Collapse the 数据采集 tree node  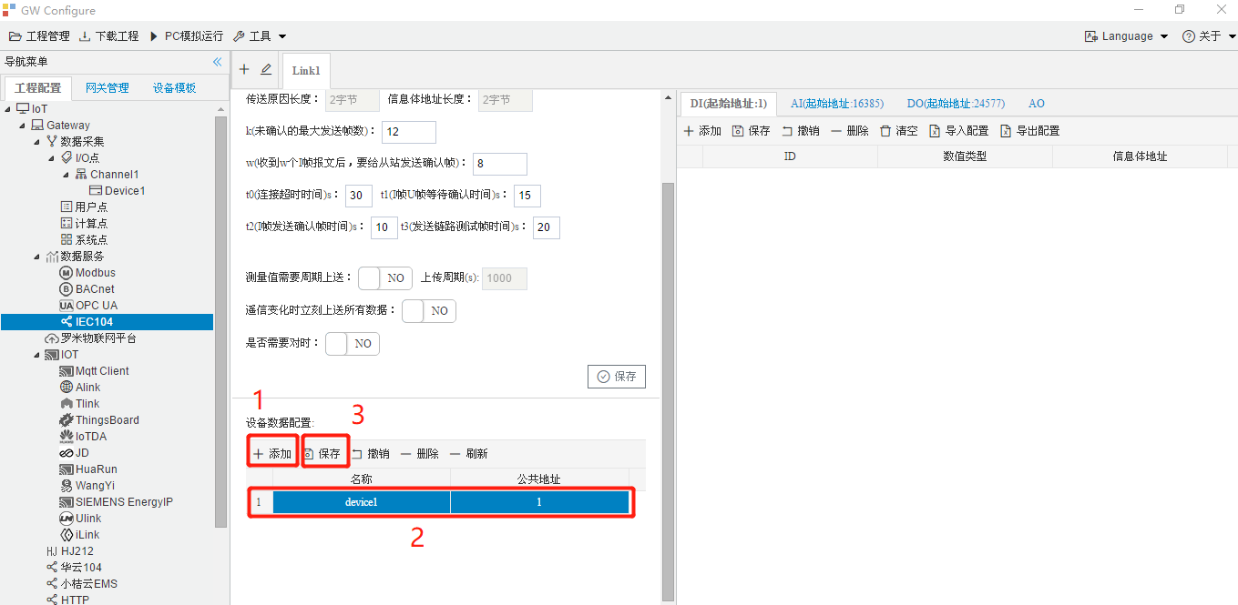click(x=36, y=142)
